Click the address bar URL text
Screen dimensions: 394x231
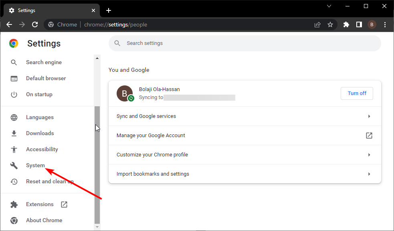click(x=115, y=24)
